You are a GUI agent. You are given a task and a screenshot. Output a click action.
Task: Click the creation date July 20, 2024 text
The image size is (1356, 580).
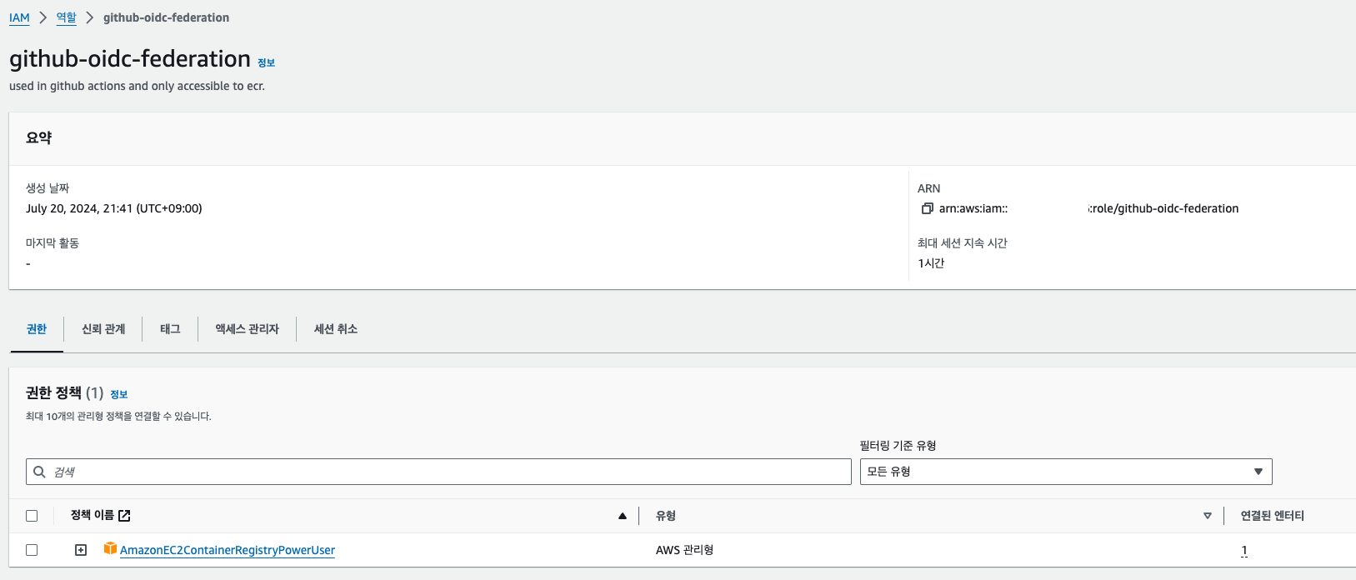pyautogui.click(x=114, y=208)
